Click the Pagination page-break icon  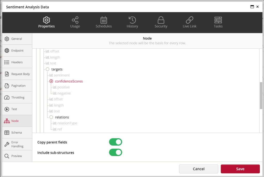(x=7, y=86)
